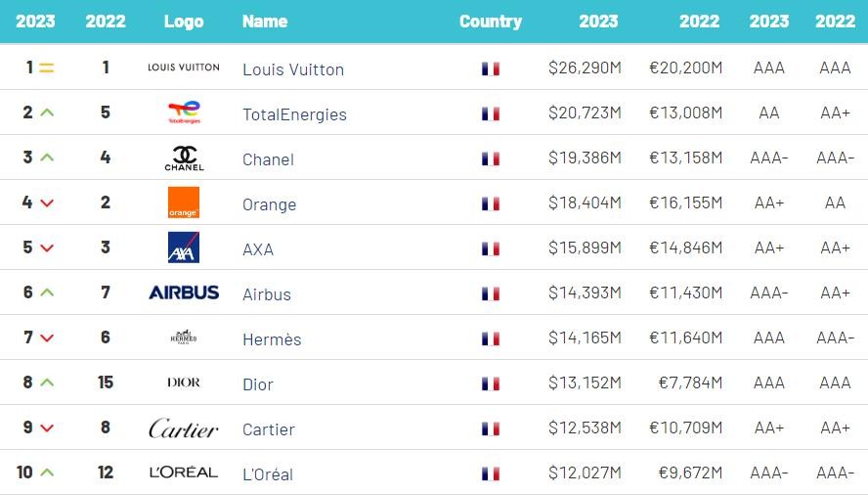The width and height of the screenshot is (868, 495).
Task: Click the red down arrow beside rank 4
Action: coord(47,203)
